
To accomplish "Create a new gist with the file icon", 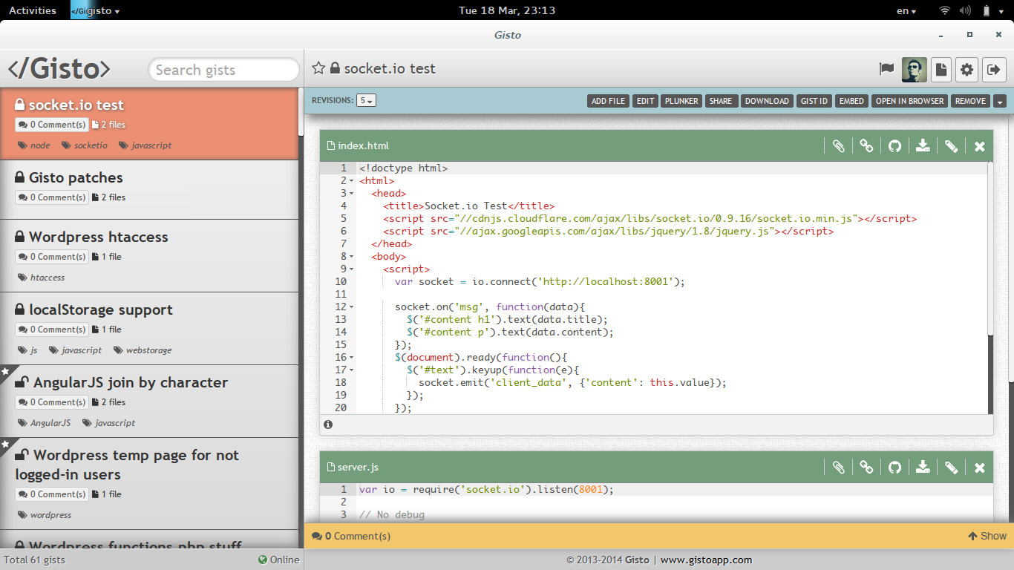I will point(941,70).
